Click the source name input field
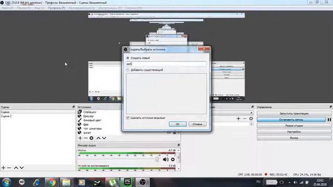This screenshot has width=333, height=187. (x=166, y=64)
